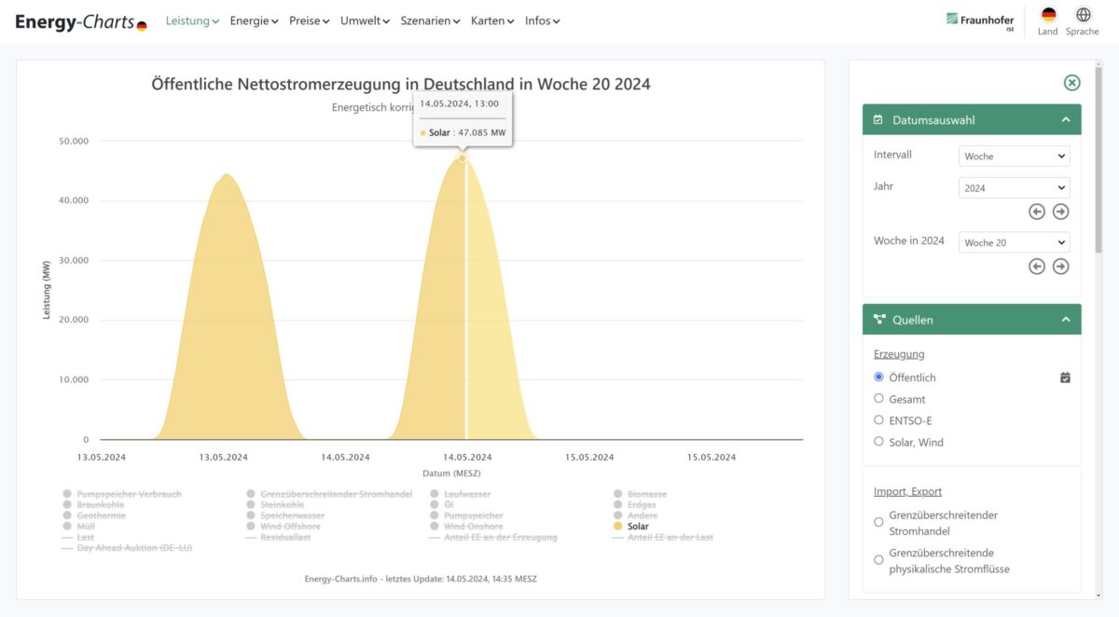Click the calendar icon in Datumsauswahl header
This screenshot has height=617, width=1119.
click(x=877, y=119)
